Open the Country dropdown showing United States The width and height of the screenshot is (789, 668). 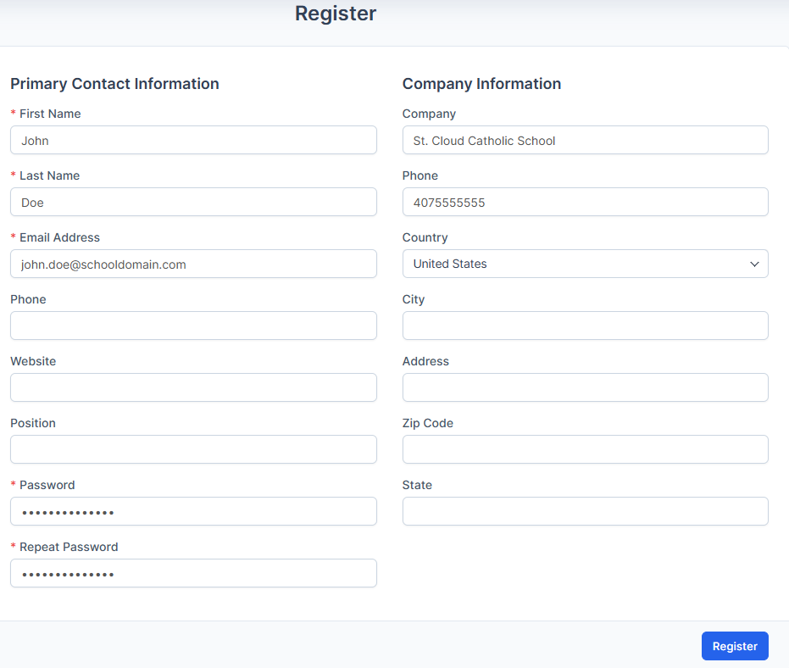pyautogui.click(x=586, y=264)
